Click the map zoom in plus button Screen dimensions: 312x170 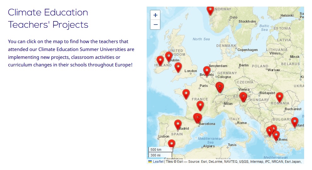(155, 15)
